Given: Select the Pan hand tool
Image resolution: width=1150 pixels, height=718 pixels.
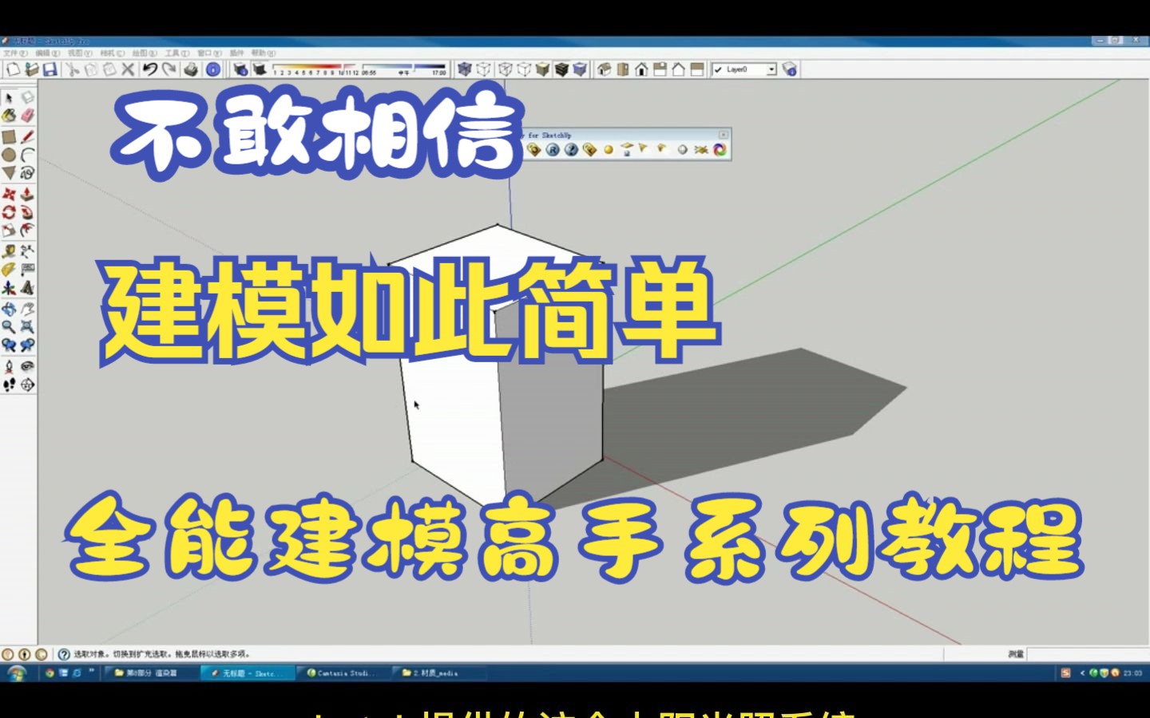Looking at the screenshot, I should click(x=27, y=309).
